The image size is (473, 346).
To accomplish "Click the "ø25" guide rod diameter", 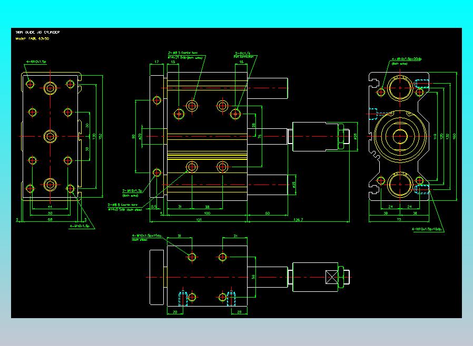I will pyautogui.click(x=294, y=184).
